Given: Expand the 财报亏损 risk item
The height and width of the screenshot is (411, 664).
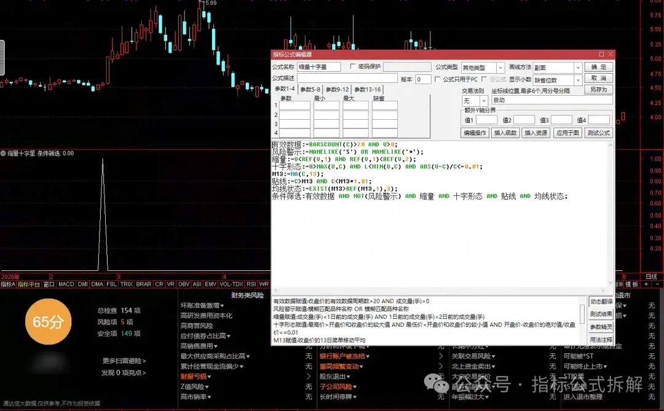Looking at the screenshot, I should (196, 377).
